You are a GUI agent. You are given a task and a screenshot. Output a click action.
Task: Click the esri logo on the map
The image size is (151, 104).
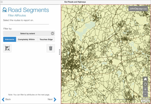(x=145, y=101)
